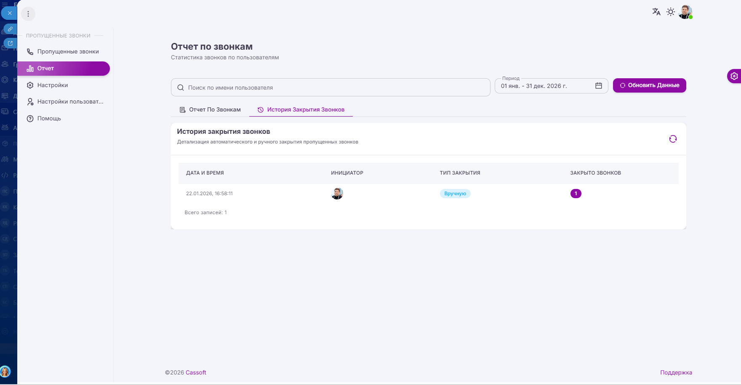Select the История Закрытия Звонков tab
741x385 pixels.
(x=301, y=110)
